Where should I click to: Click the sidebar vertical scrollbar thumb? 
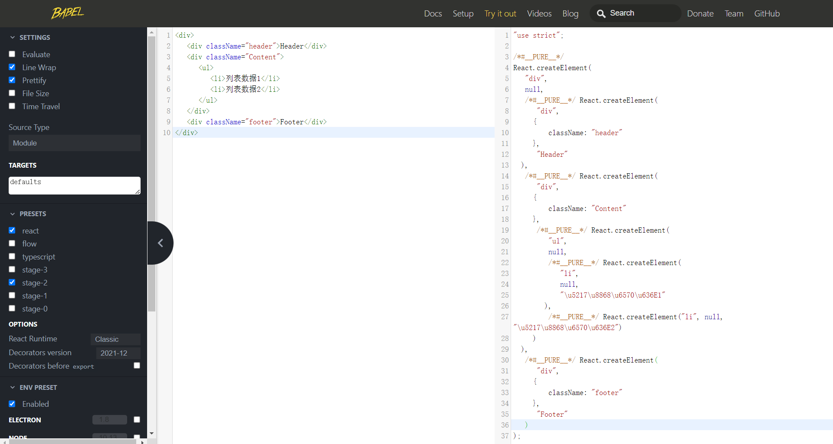(151, 174)
